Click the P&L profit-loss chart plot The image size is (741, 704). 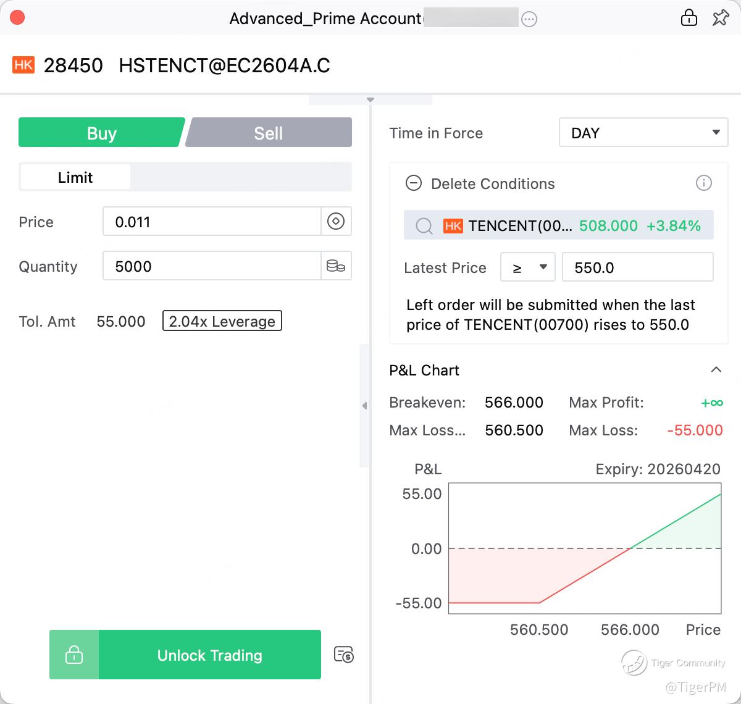585,548
